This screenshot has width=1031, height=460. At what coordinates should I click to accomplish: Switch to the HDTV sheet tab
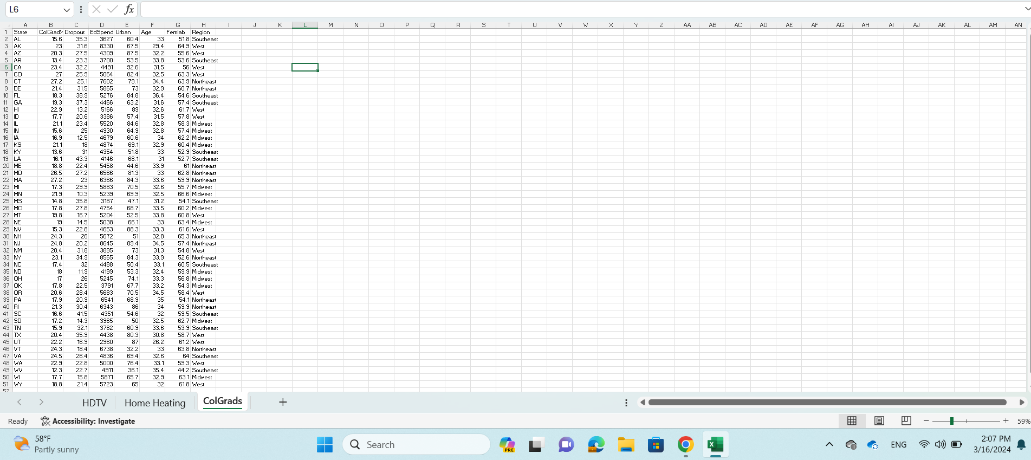coord(94,403)
